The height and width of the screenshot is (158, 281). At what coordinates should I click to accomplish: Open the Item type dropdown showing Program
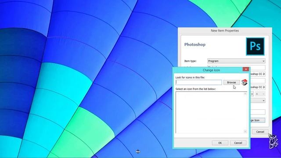236,61
